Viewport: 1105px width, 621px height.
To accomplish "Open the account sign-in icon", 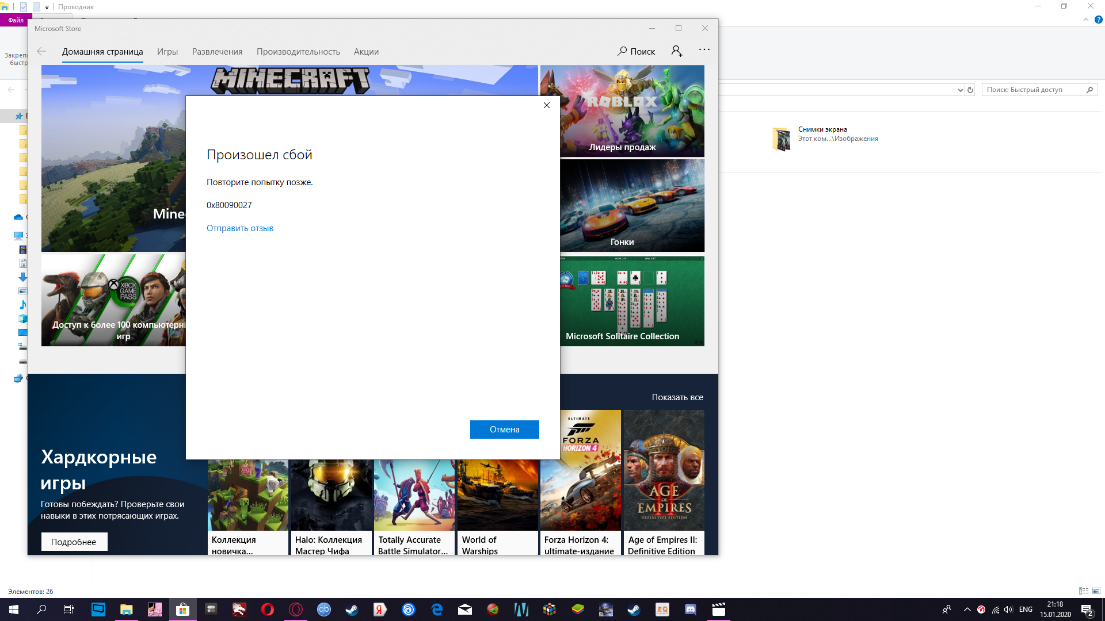I will pyautogui.click(x=677, y=51).
